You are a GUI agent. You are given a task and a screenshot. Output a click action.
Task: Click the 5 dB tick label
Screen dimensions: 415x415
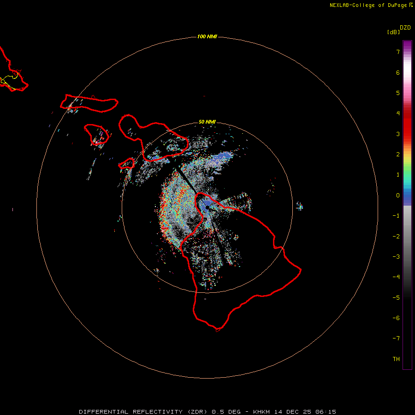coord(398,93)
